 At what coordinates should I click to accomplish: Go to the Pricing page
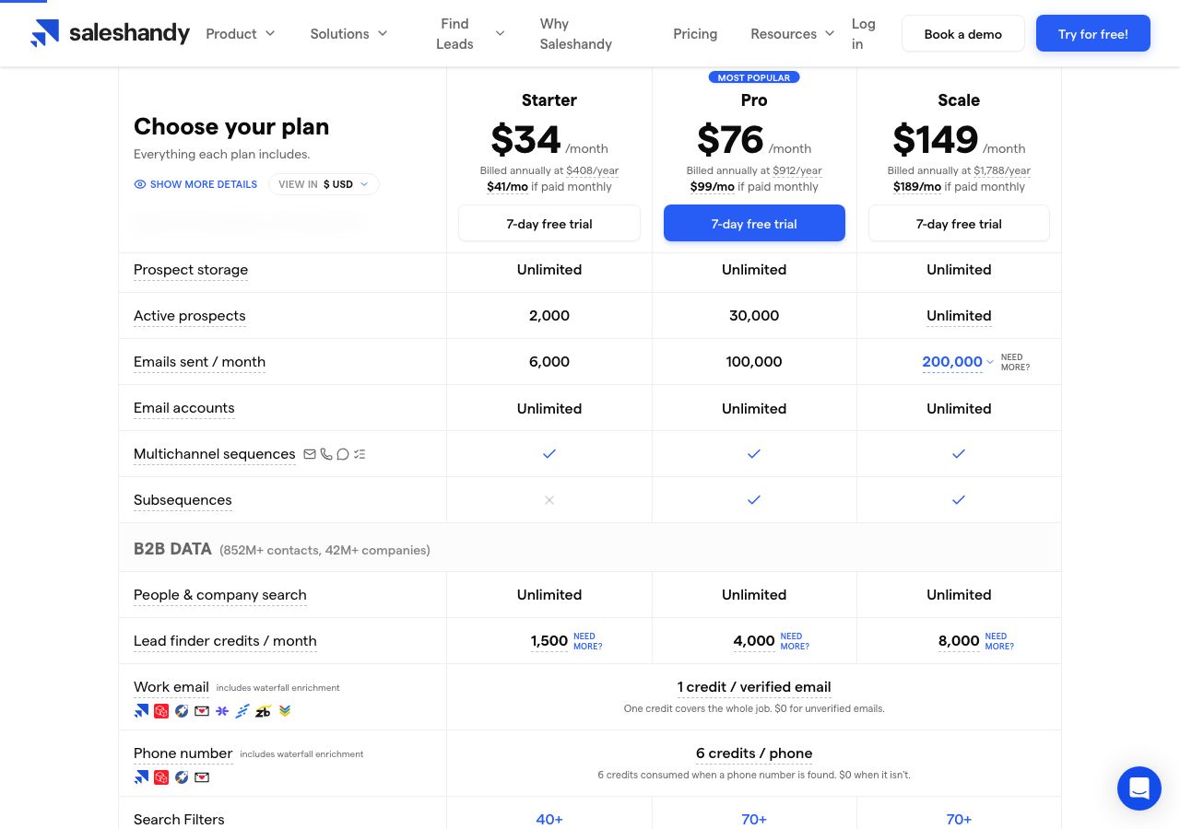coord(695,34)
